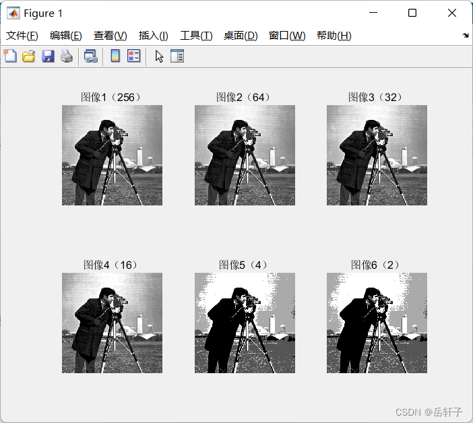Select the 图像2（64）cameraman image

[245, 155]
